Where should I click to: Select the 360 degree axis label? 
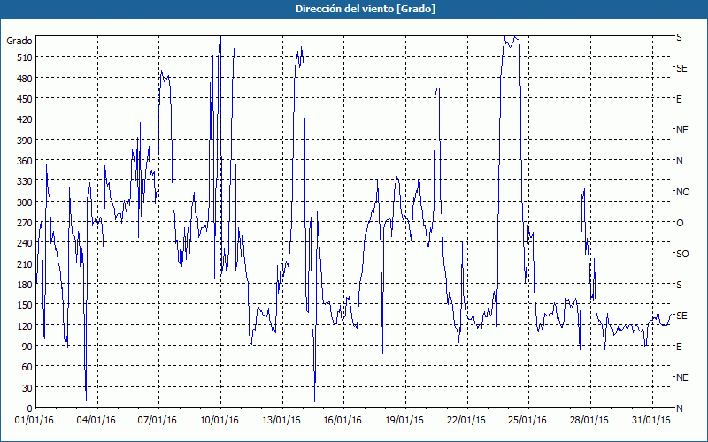[24, 162]
